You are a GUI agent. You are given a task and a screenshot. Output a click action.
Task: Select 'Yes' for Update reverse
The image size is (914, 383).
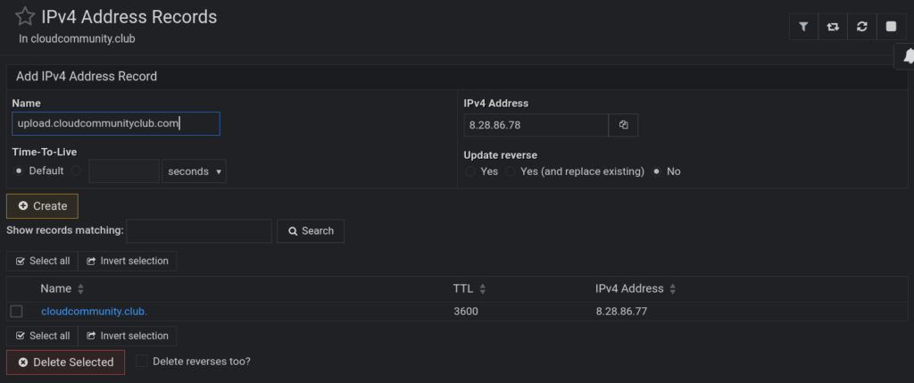coord(471,171)
